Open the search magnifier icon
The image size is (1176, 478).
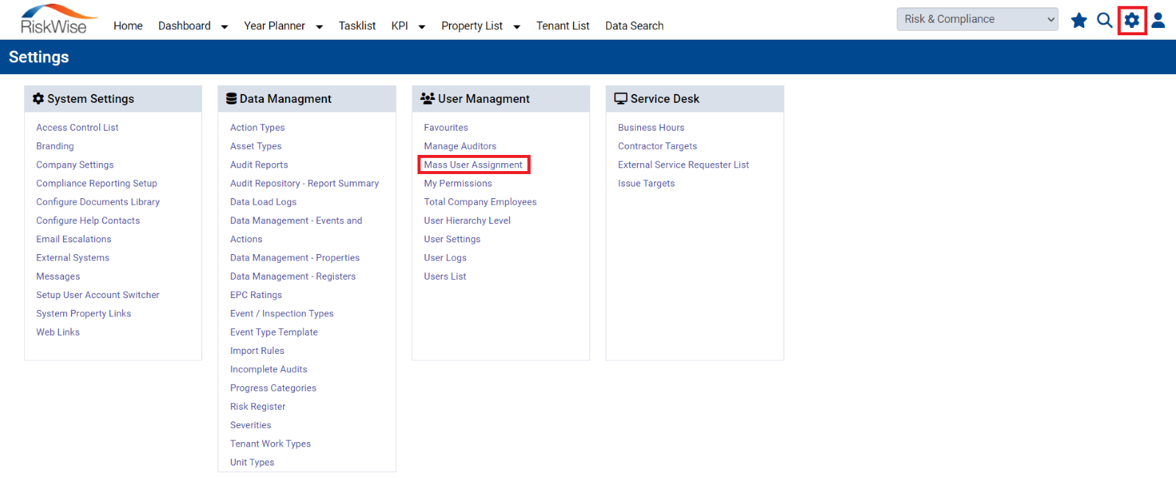pyautogui.click(x=1104, y=21)
